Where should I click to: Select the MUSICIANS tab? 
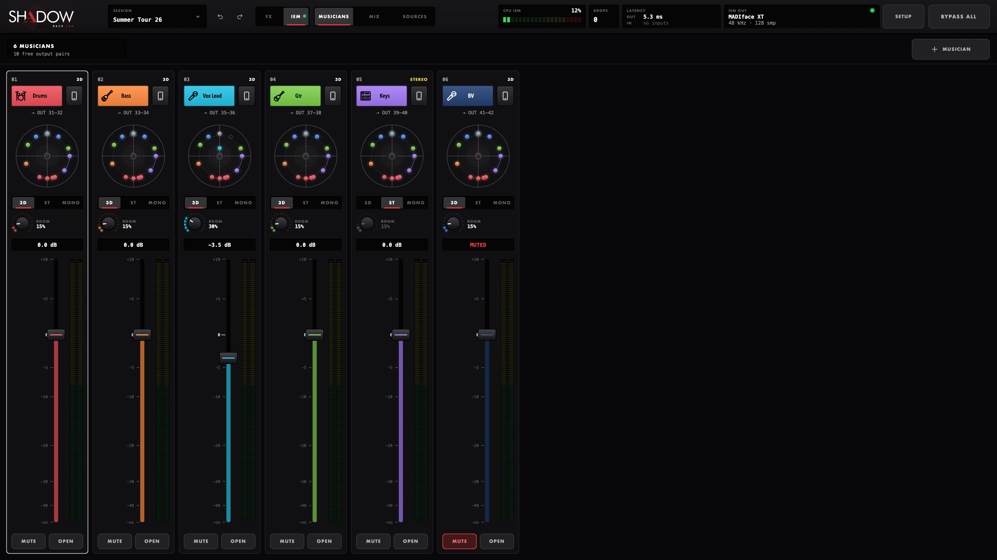click(334, 17)
